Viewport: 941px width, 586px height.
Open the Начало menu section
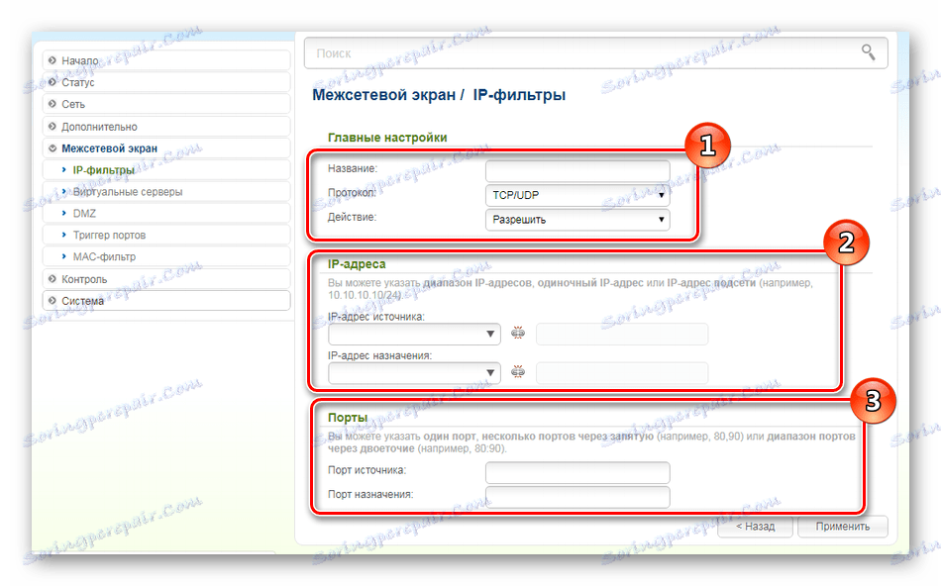tap(166, 60)
